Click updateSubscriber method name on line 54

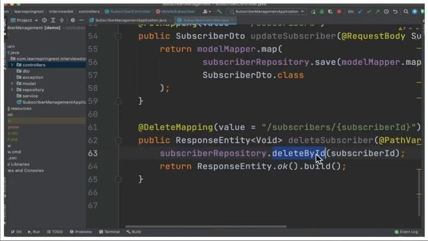click(293, 36)
